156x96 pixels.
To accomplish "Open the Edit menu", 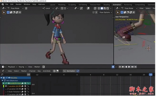I will (12, 4).
